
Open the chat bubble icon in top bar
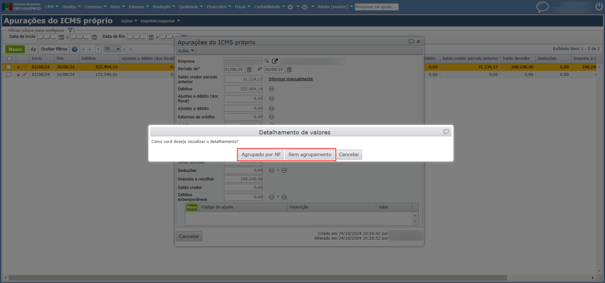click(542, 7)
